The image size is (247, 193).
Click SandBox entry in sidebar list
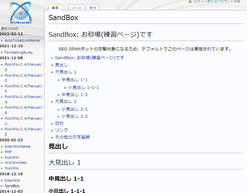(12, 186)
